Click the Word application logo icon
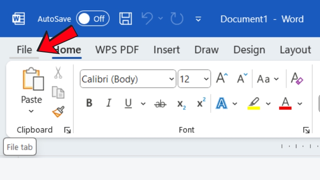320x180 pixels. (x=18, y=19)
